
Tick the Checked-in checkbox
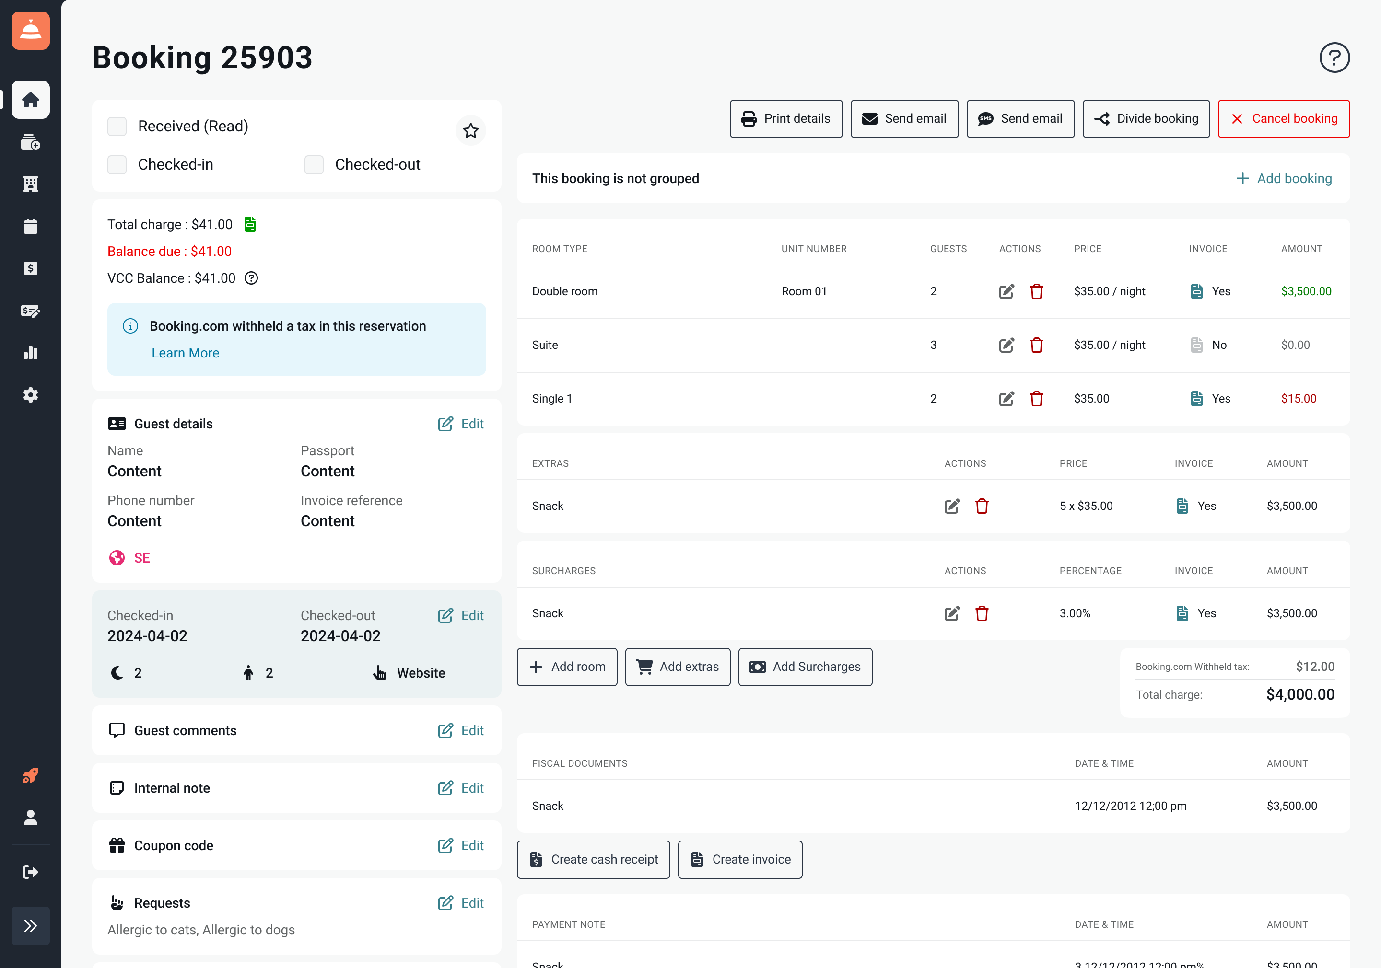click(x=117, y=165)
